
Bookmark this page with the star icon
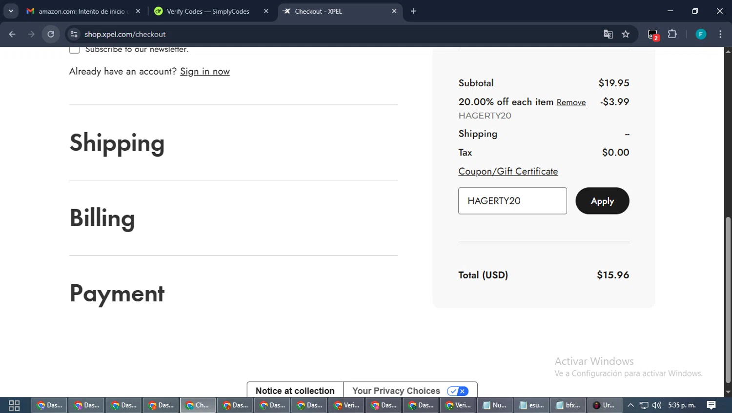click(x=626, y=34)
